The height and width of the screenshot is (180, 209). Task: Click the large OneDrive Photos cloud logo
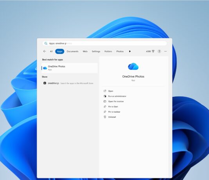pos(133,66)
